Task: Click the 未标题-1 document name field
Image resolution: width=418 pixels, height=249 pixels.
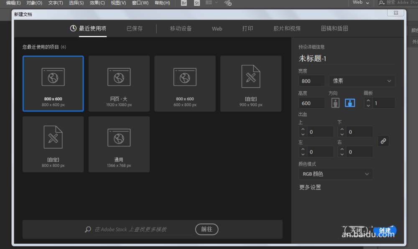Action: 313,58
